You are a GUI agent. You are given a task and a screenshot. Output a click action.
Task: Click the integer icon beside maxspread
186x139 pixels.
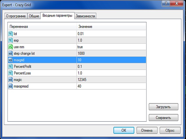pos(10,86)
